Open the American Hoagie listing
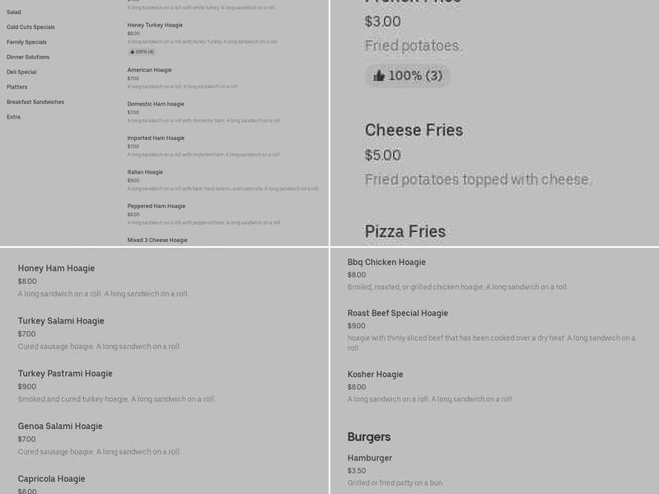Image resolution: width=659 pixels, height=494 pixels. (150, 70)
